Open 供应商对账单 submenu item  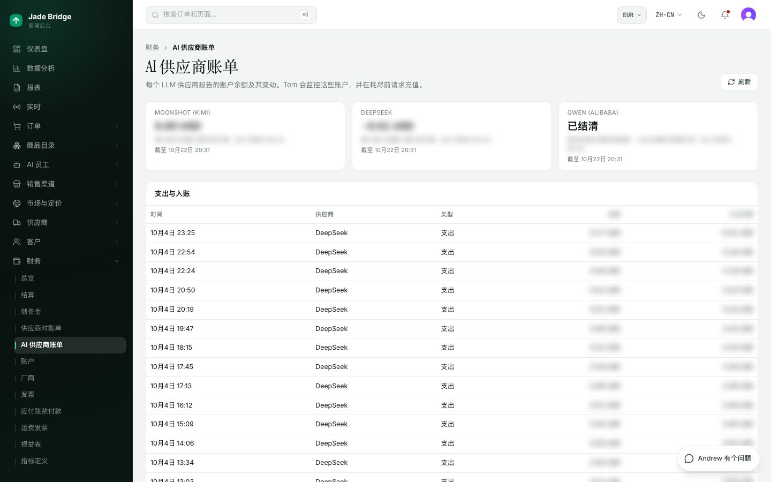coord(41,328)
